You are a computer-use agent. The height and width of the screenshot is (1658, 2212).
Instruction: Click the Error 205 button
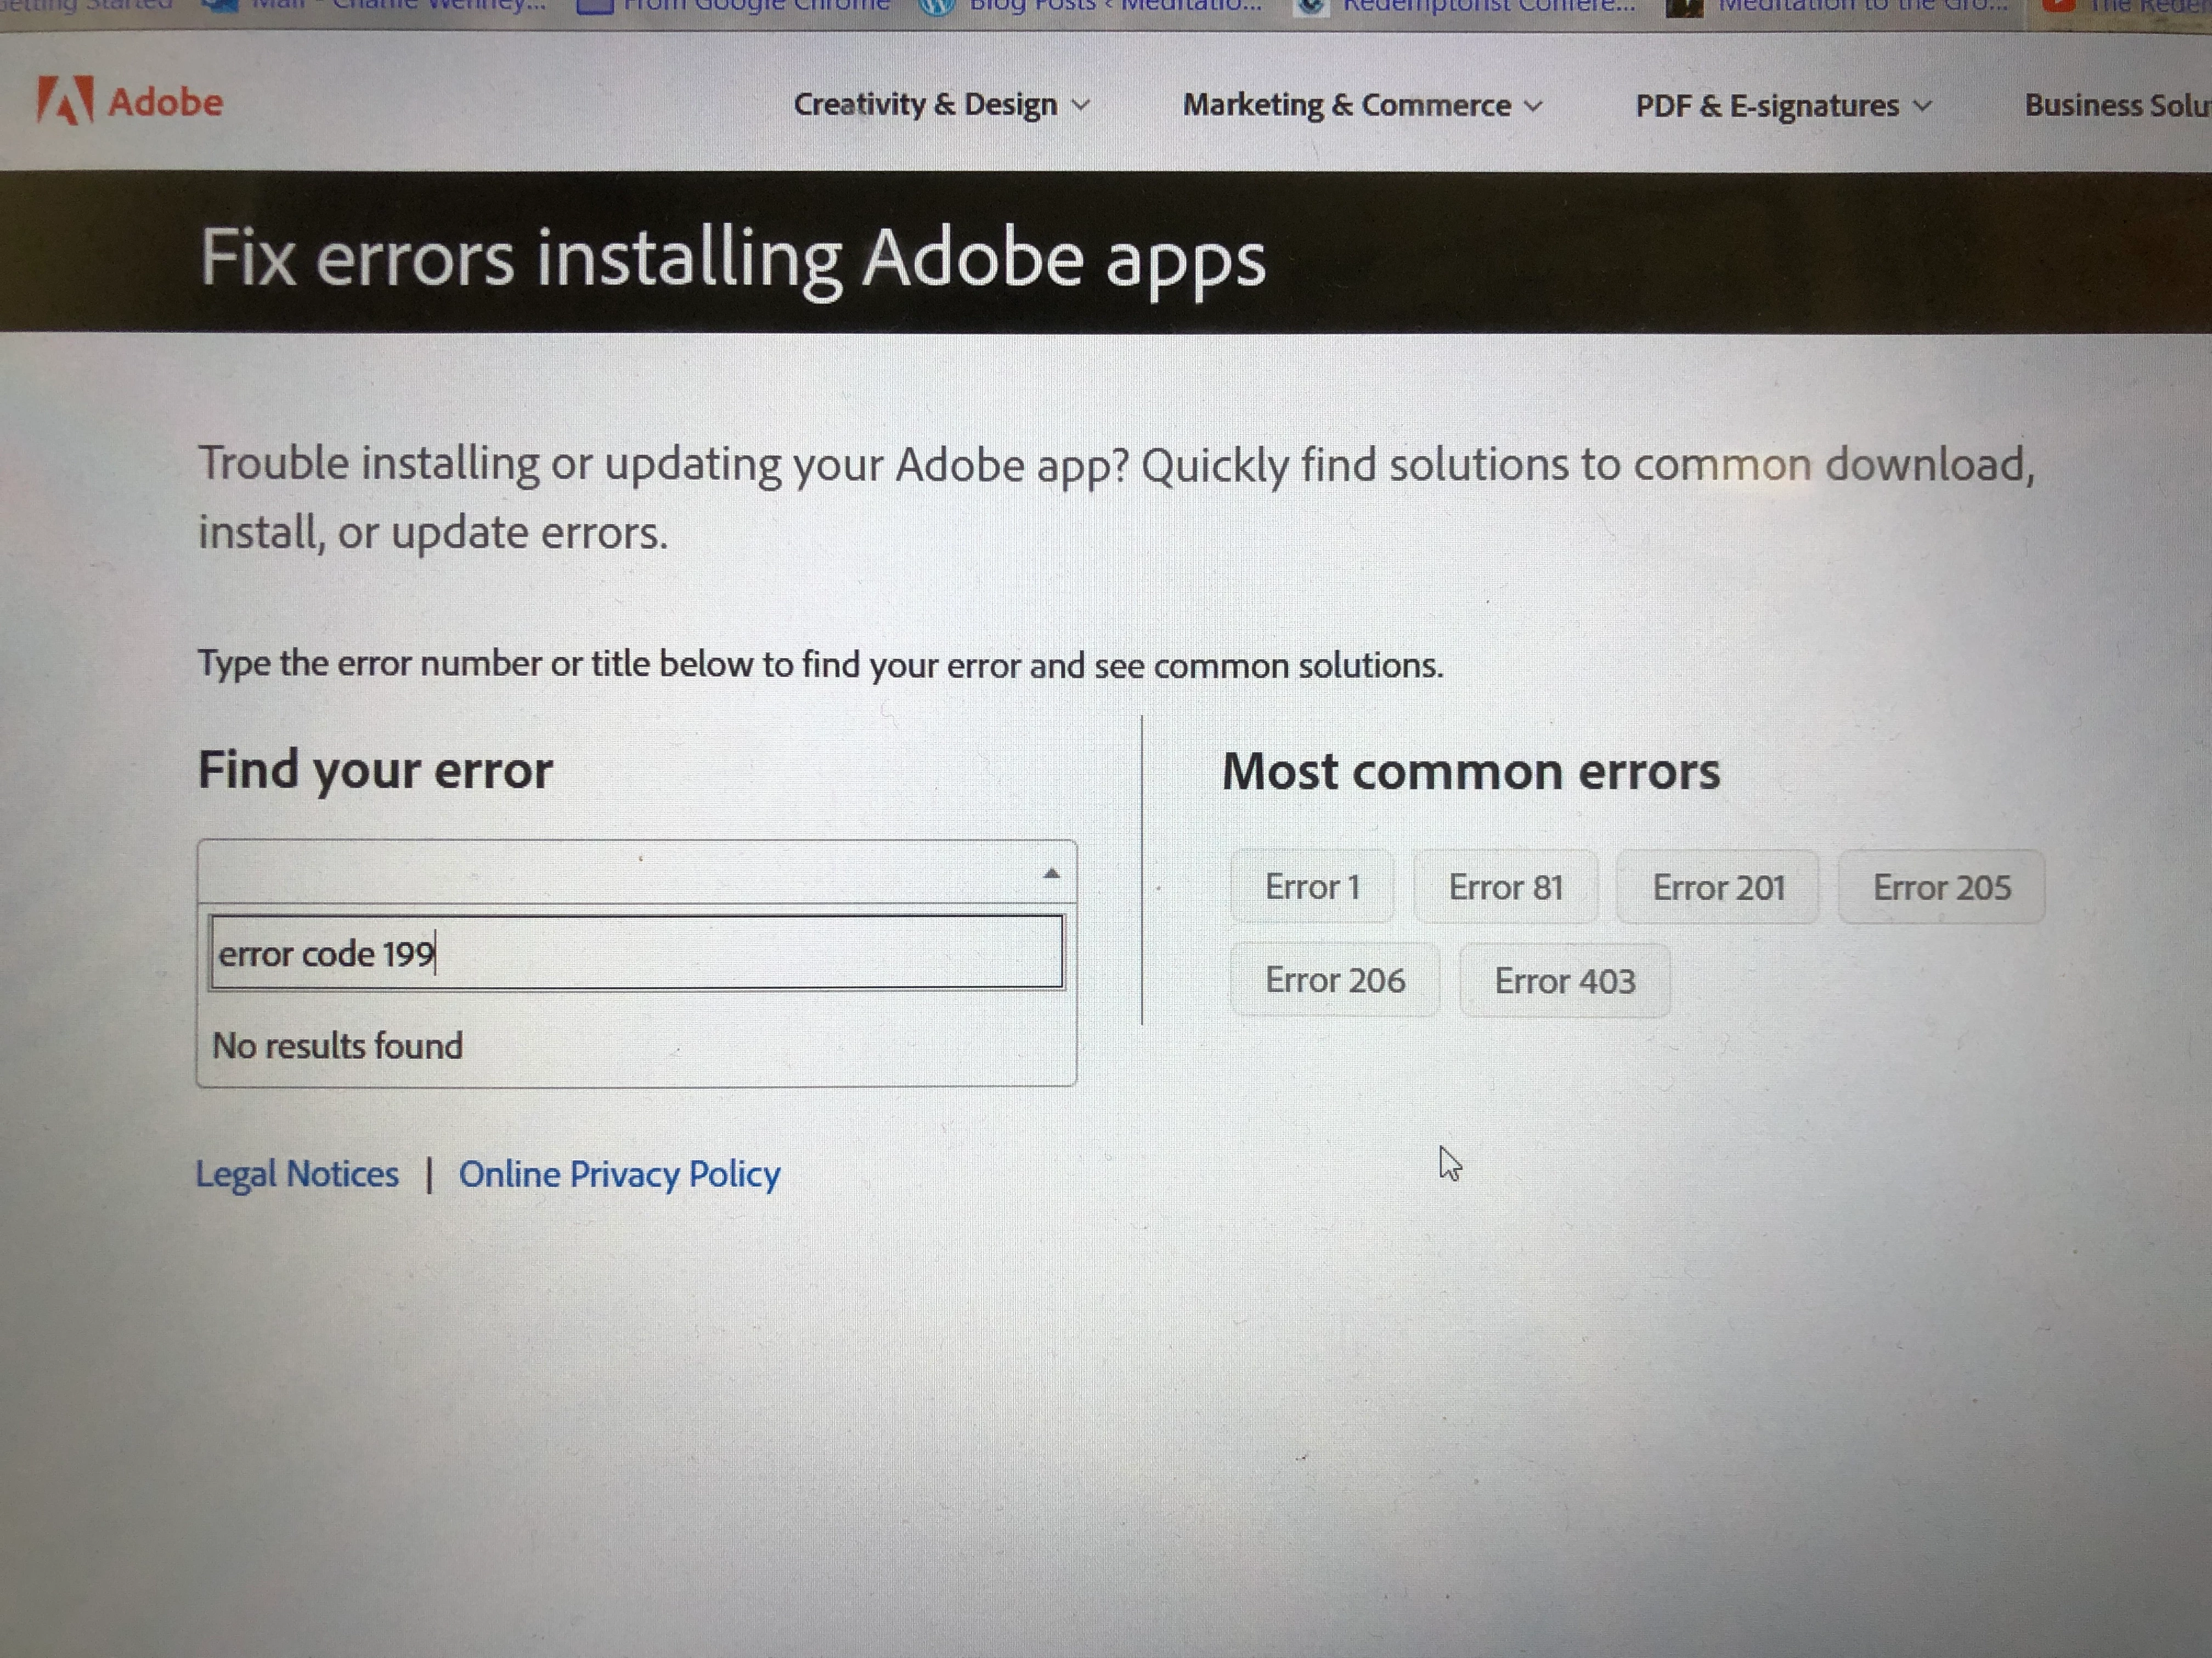point(1941,888)
